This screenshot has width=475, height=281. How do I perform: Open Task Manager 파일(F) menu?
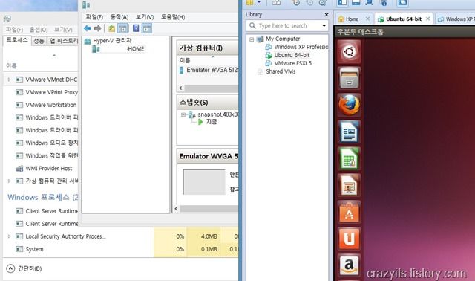point(14,30)
